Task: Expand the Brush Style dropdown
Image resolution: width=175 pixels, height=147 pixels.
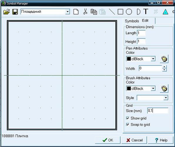Action: pos(166,98)
